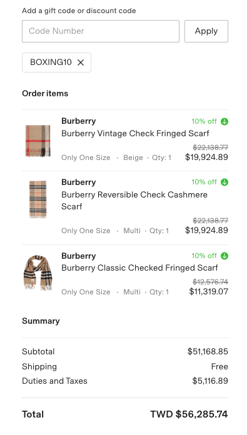
Task: Click green discount arrow icon for Reversible Cashmere Scarf
Action: point(224,182)
